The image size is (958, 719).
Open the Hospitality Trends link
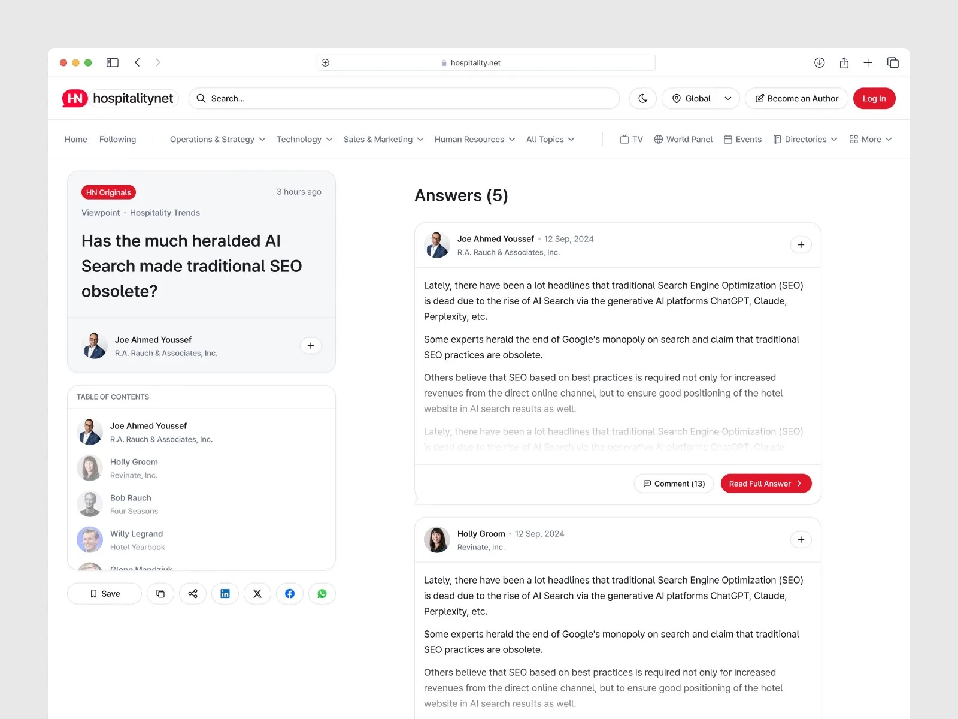click(165, 213)
